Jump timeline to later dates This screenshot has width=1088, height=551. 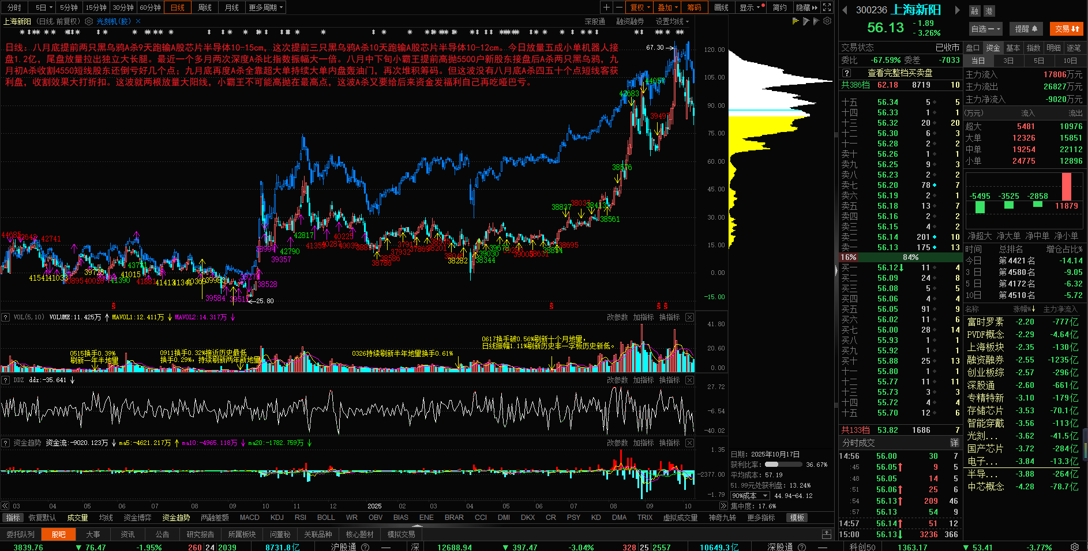(723, 505)
